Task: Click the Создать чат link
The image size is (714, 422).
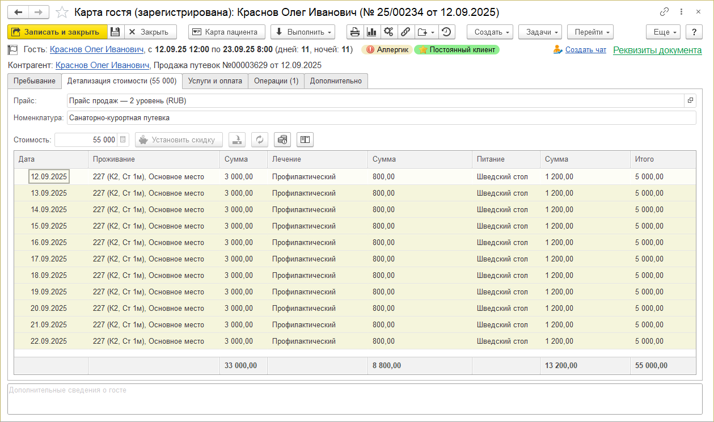Action: [585, 50]
